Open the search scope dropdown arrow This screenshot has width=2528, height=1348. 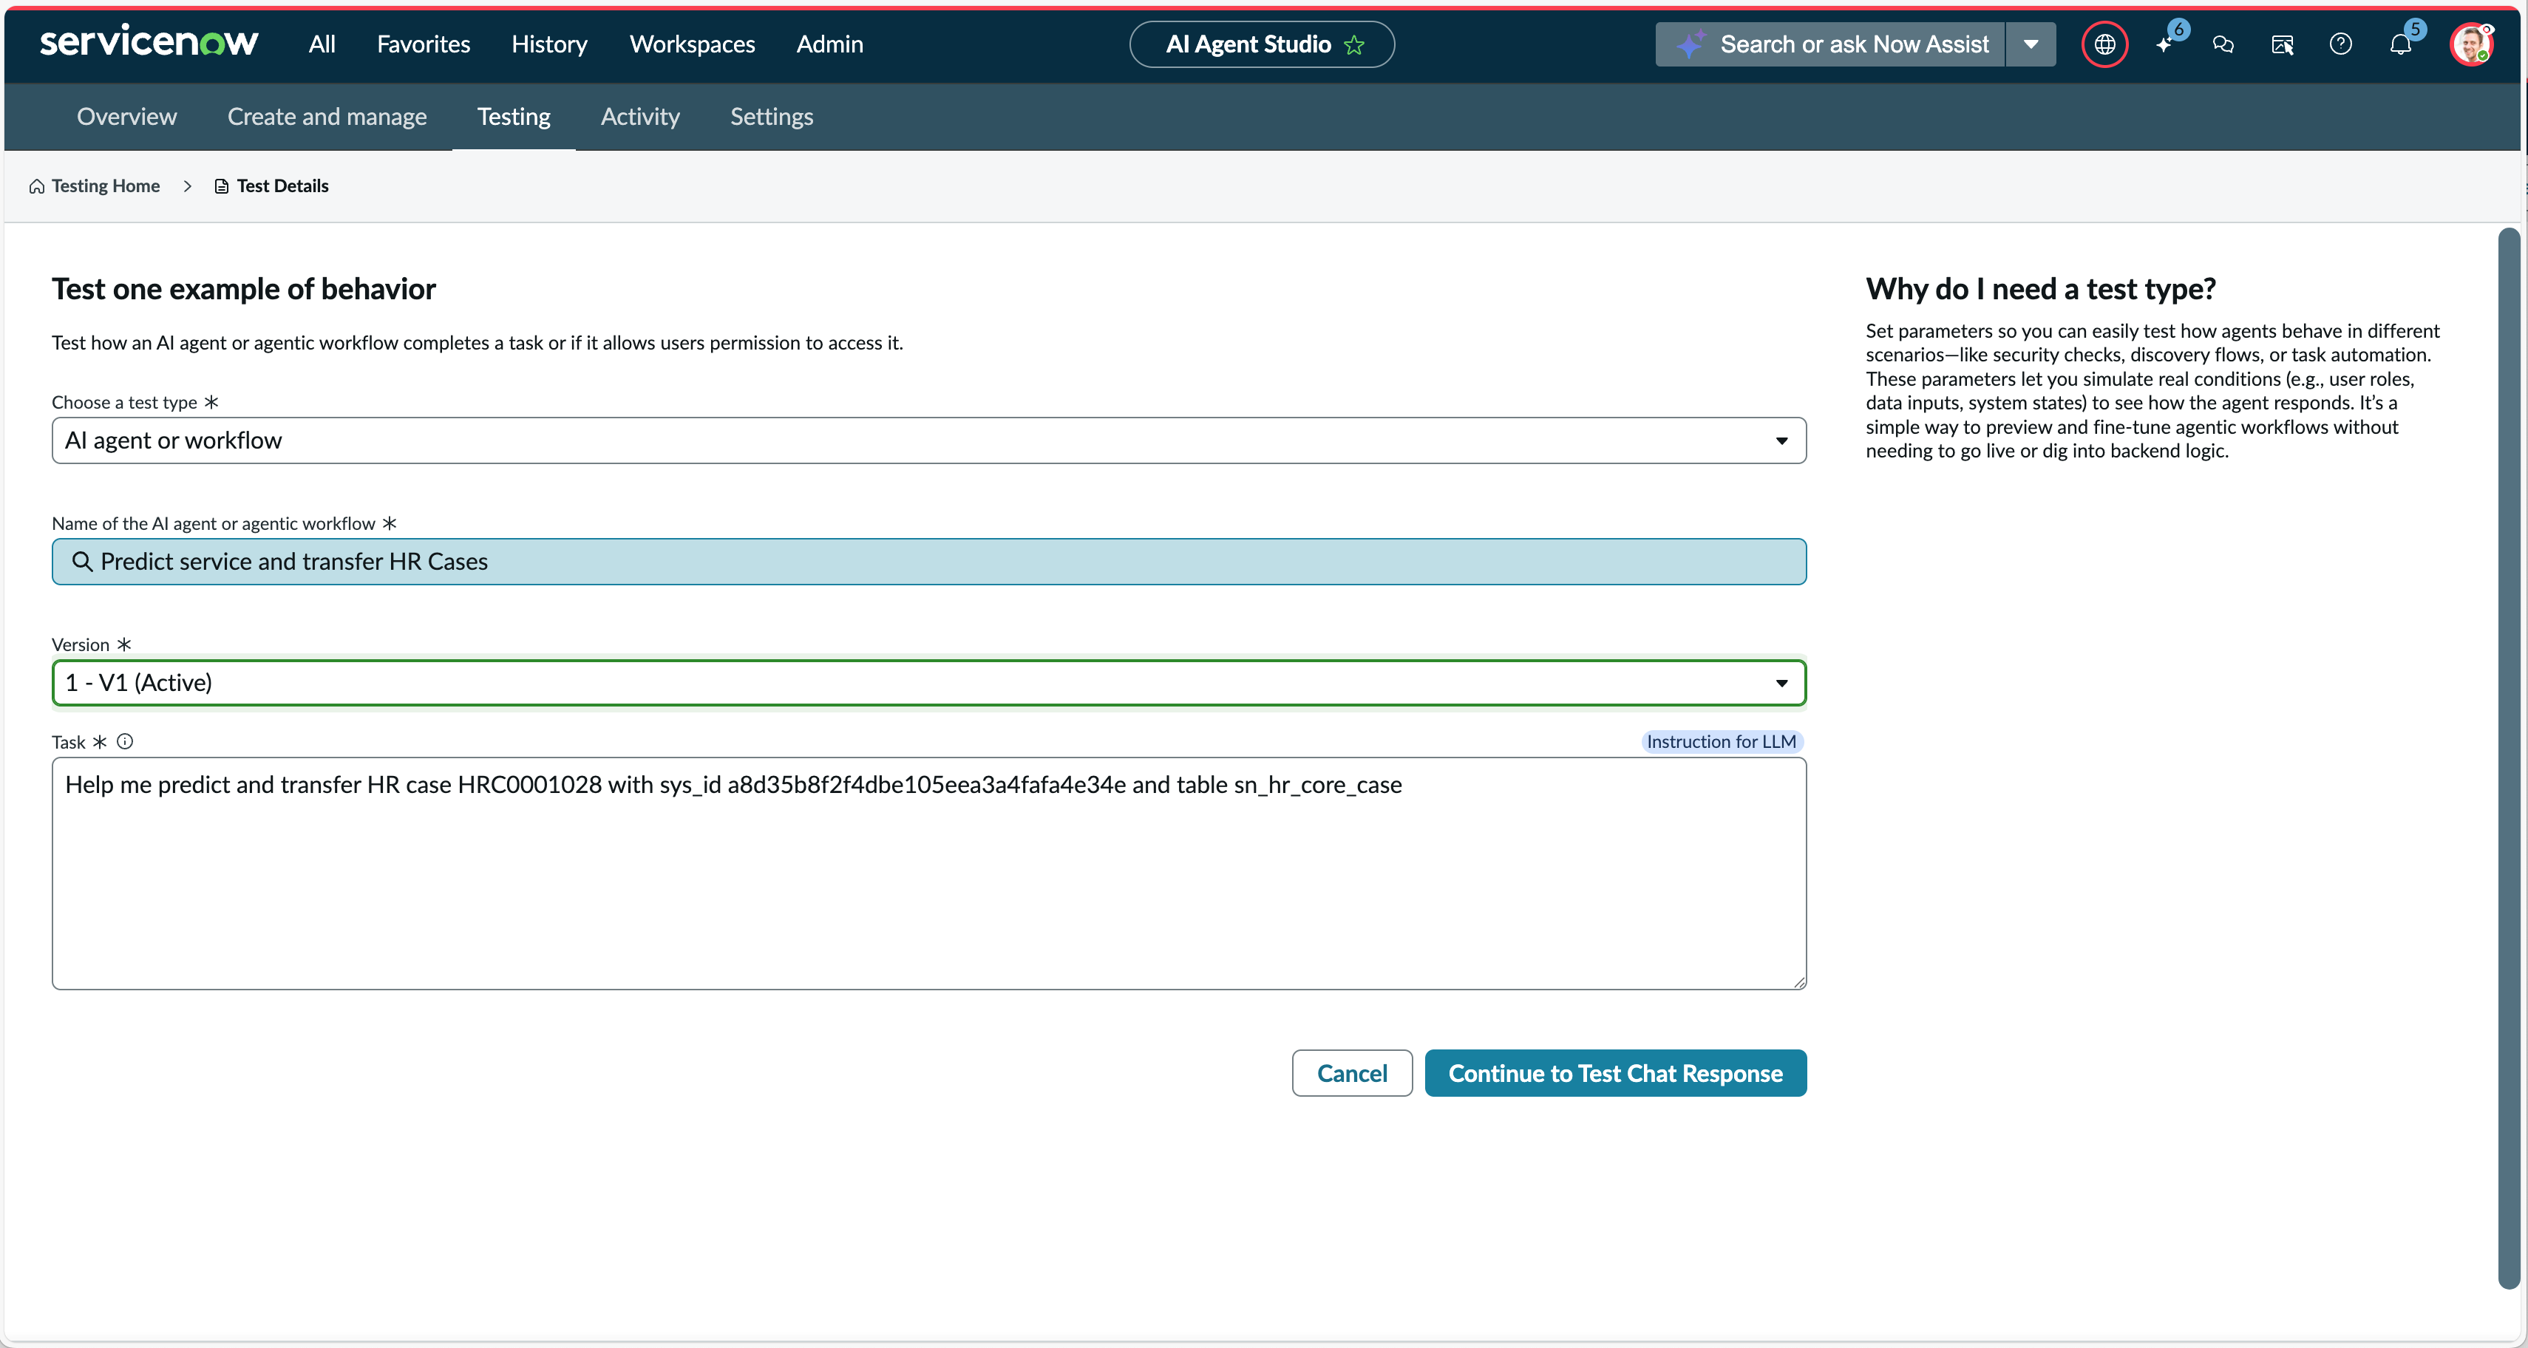[2031, 44]
